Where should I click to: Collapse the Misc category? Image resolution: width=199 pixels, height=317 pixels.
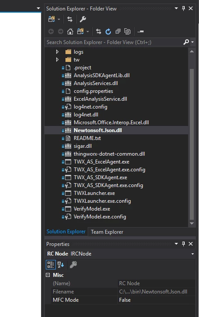click(48, 275)
